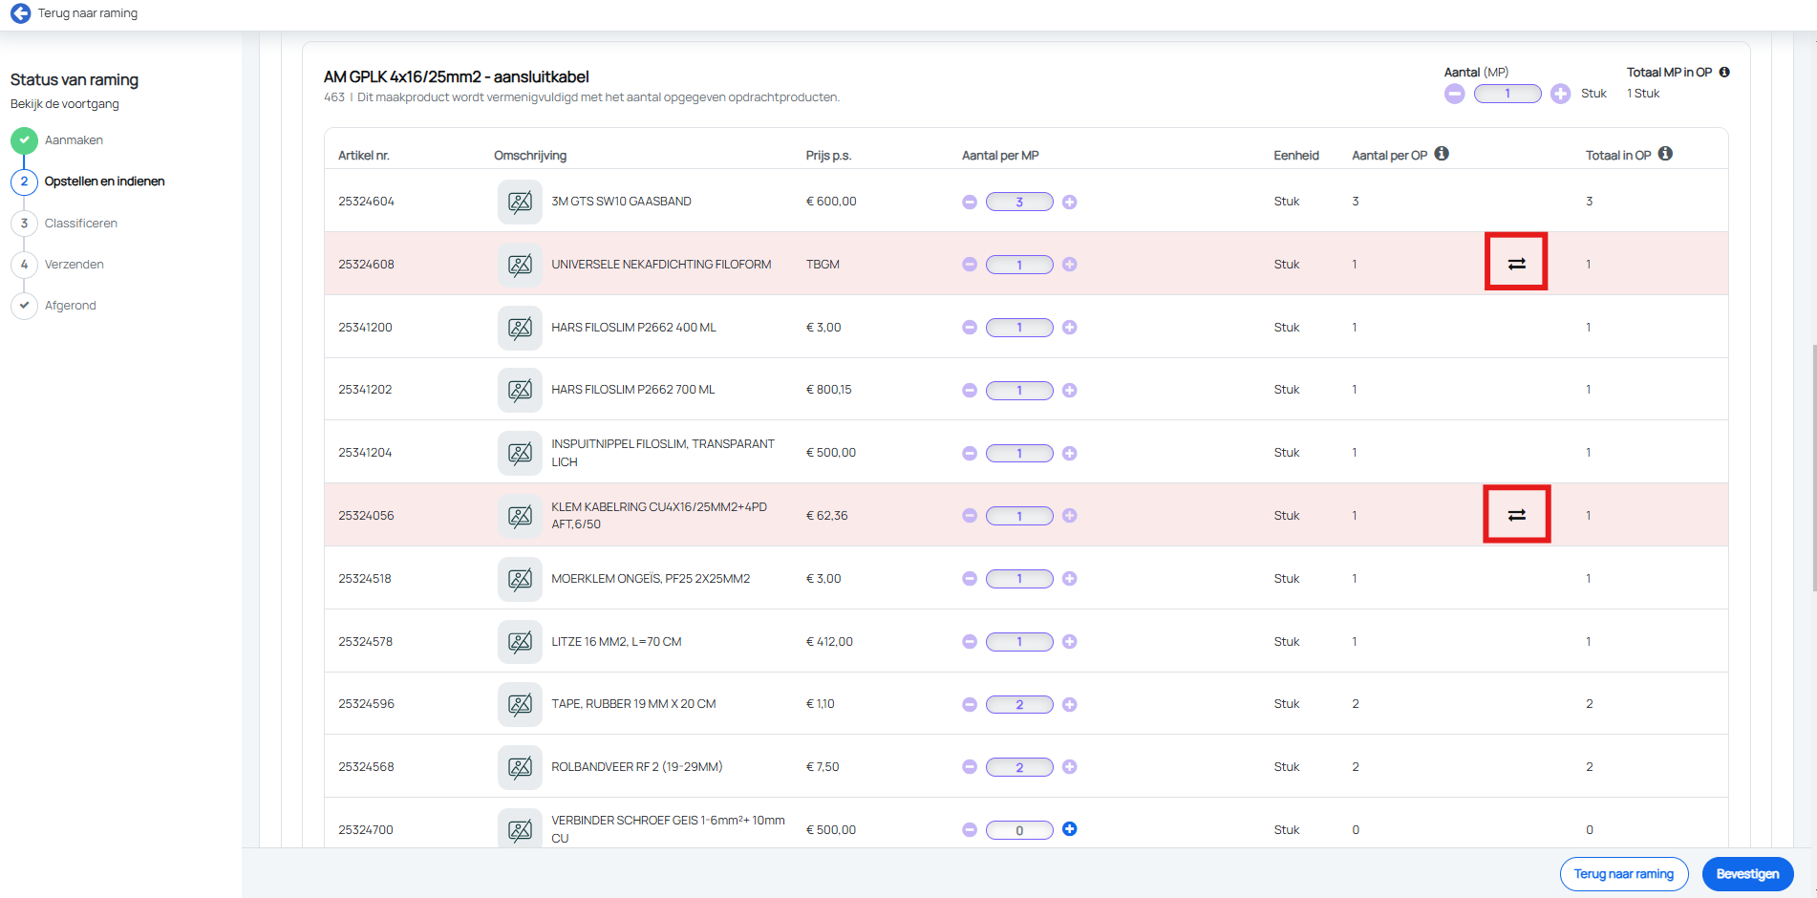Edit quantity field for VERBINDER SCHROEF GEIS
The image size is (1817, 898).
point(1019,830)
